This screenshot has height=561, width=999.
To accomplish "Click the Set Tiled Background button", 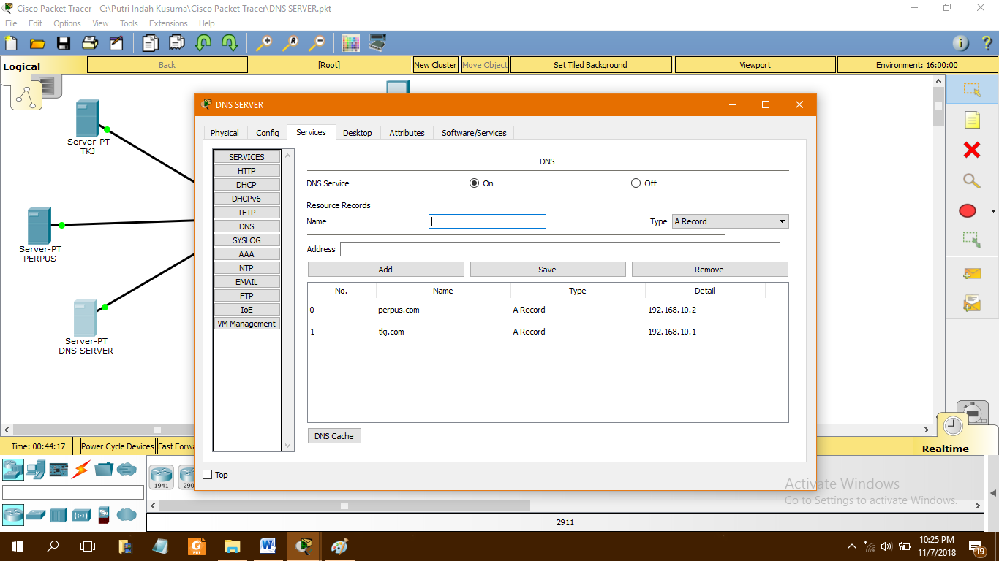I will coord(591,65).
